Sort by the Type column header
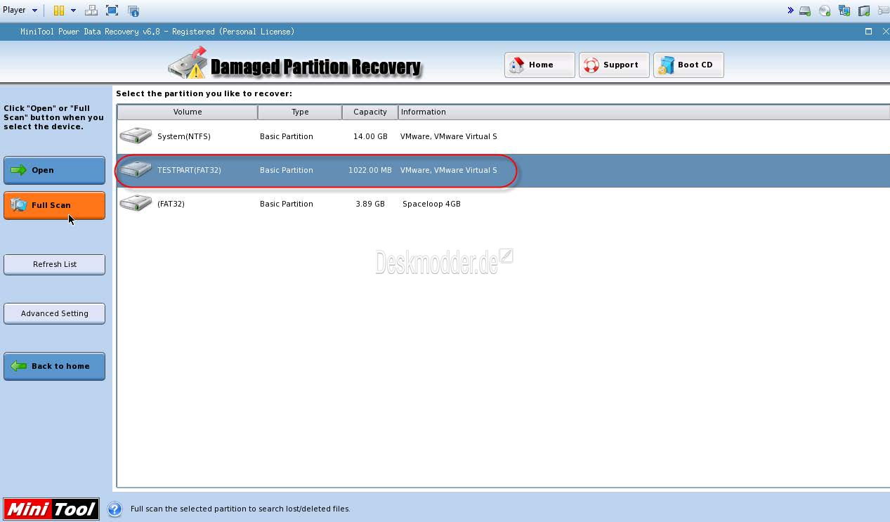 coord(300,112)
